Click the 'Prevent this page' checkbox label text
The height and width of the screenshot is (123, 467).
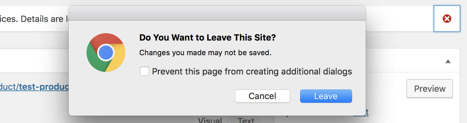252,71
